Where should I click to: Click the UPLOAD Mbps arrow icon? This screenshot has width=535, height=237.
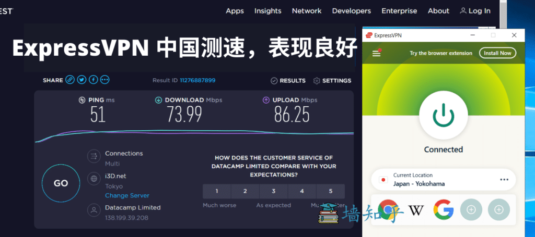266,100
